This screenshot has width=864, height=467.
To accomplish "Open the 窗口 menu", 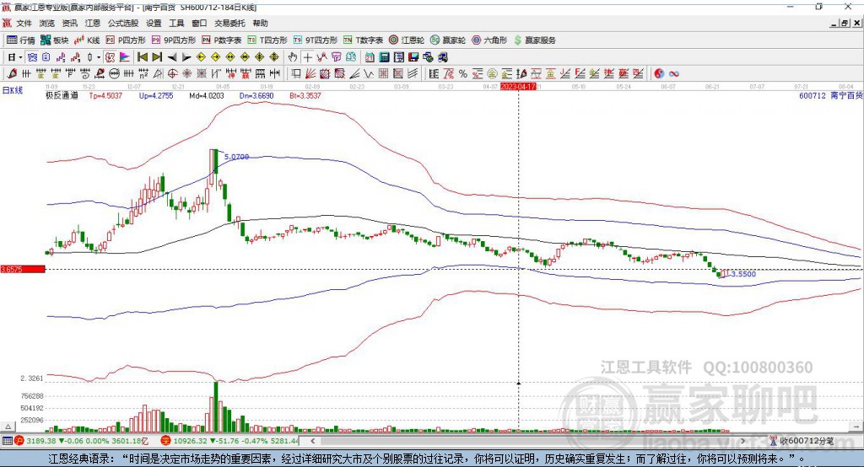I will point(199,23).
